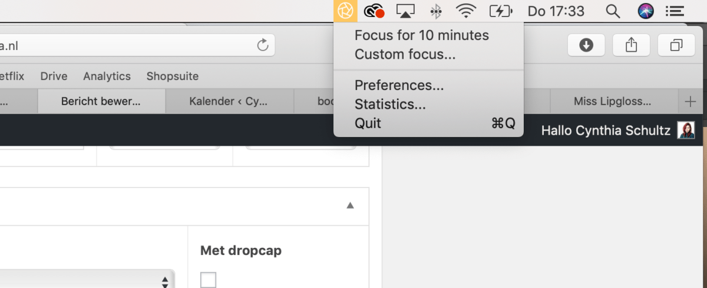Show Safari downloads arrow button
Image resolution: width=707 pixels, height=288 pixels.
pyautogui.click(x=586, y=45)
